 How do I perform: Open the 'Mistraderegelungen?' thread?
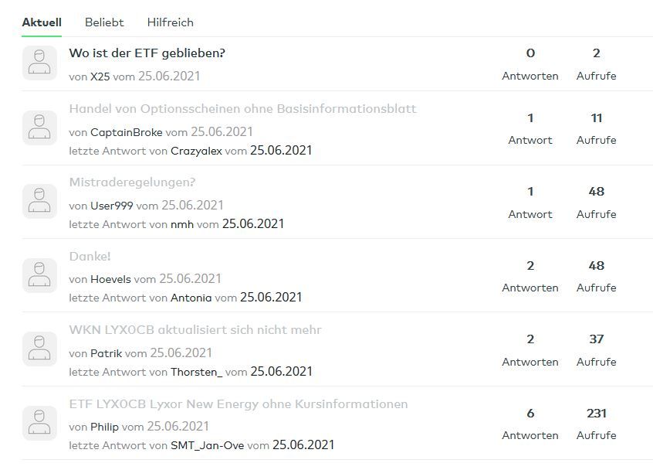(132, 182)
